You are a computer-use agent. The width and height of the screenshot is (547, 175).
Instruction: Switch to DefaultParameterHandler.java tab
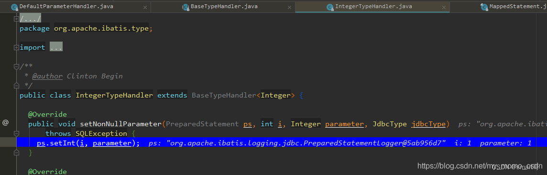66,6
